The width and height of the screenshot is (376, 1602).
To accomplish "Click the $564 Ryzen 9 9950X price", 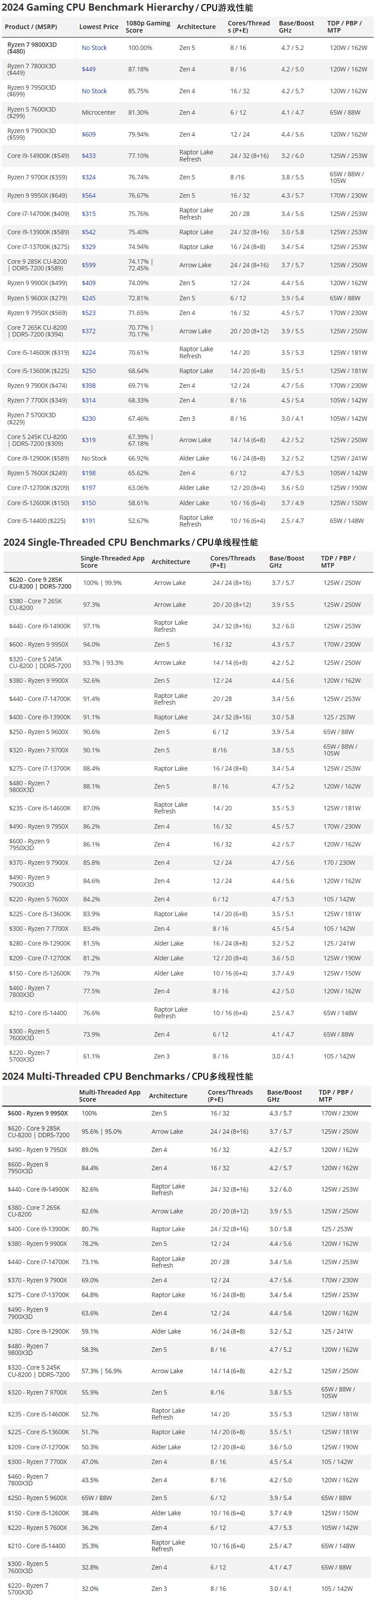I will pos(88,195).
